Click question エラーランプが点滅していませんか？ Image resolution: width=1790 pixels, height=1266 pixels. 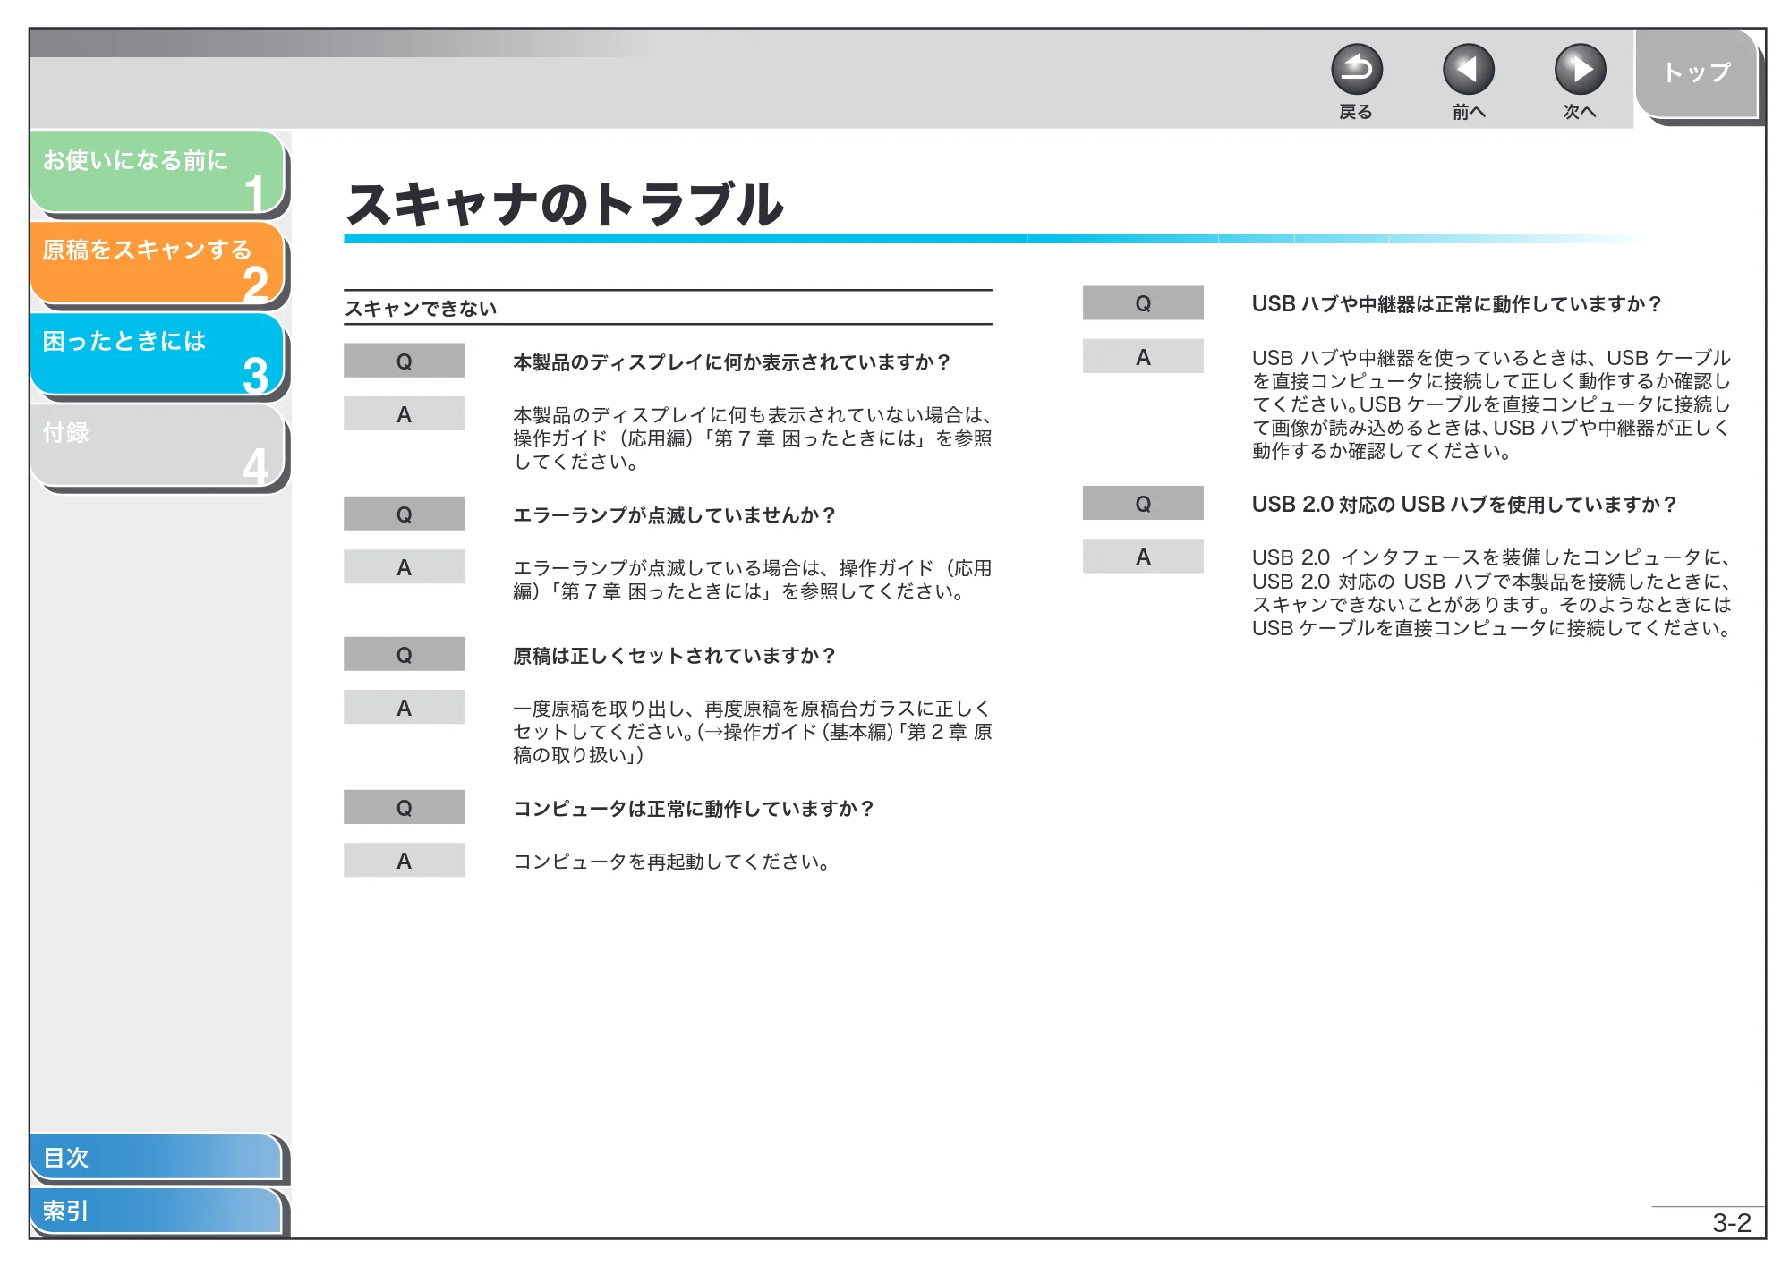674,515
